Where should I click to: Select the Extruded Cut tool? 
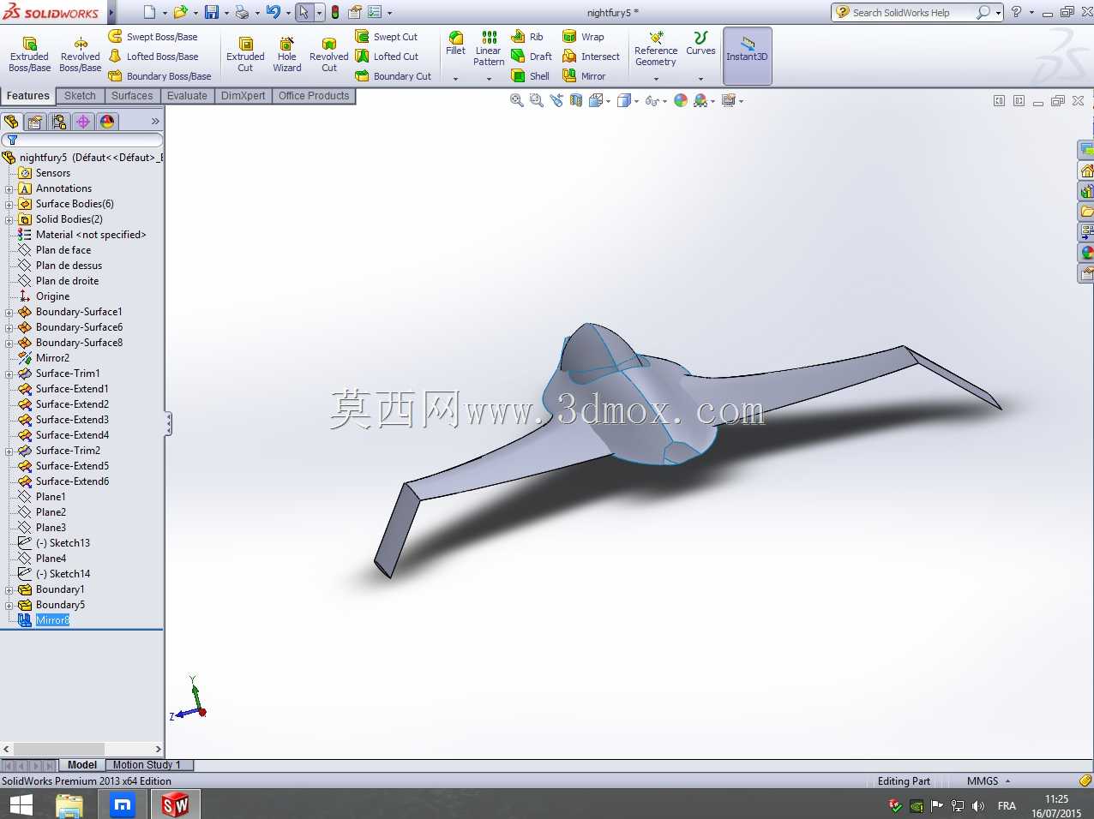245,54
